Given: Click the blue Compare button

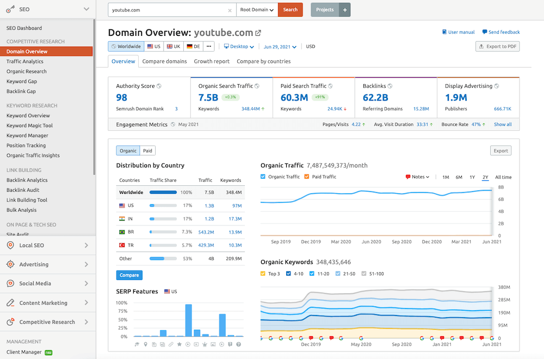Looking at the screenshot, I should coord(129,275).
